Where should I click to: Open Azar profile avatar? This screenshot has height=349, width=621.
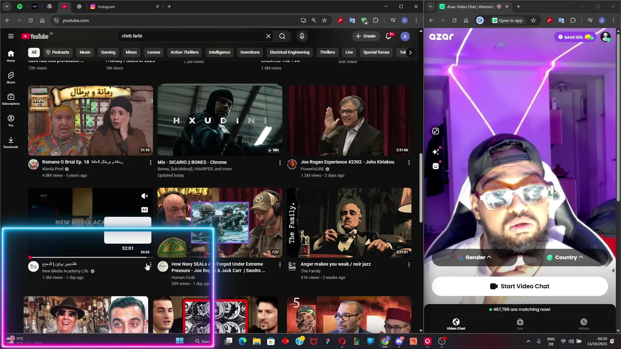click(605, 37)
